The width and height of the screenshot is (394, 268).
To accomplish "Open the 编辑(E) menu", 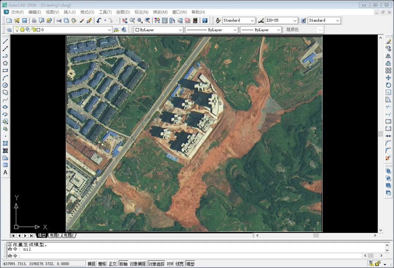I will tap(35, 12).
